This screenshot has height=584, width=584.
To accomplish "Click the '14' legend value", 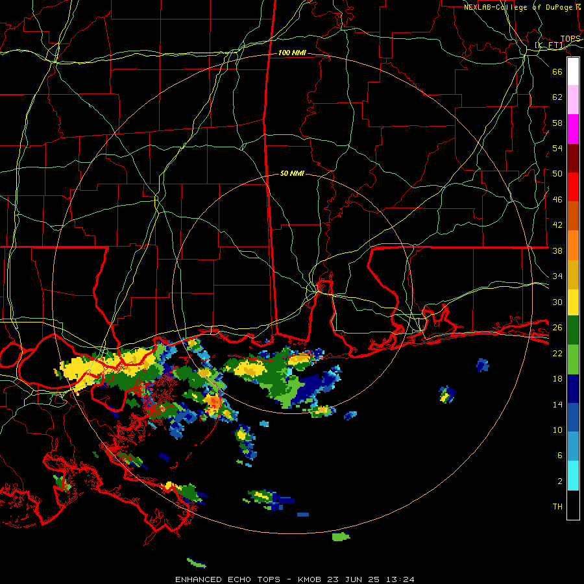I will 557,404.
